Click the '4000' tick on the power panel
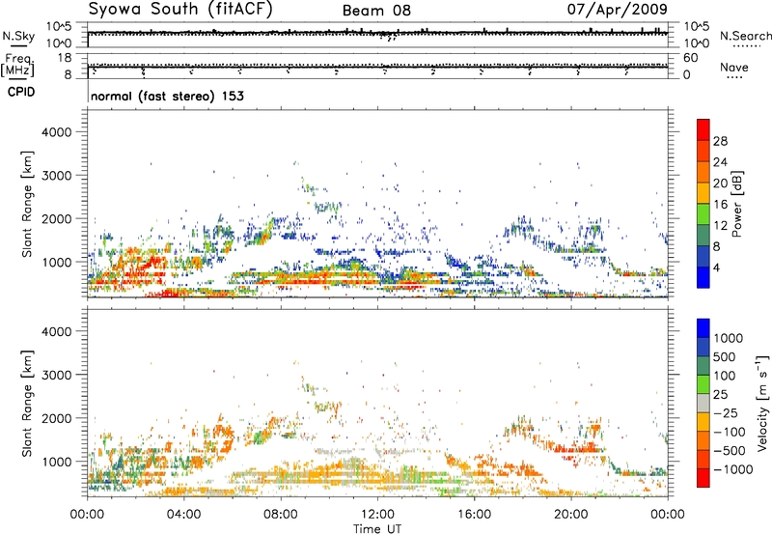The width and height of the screenshot is (772, 535). (x=56, y=132)
